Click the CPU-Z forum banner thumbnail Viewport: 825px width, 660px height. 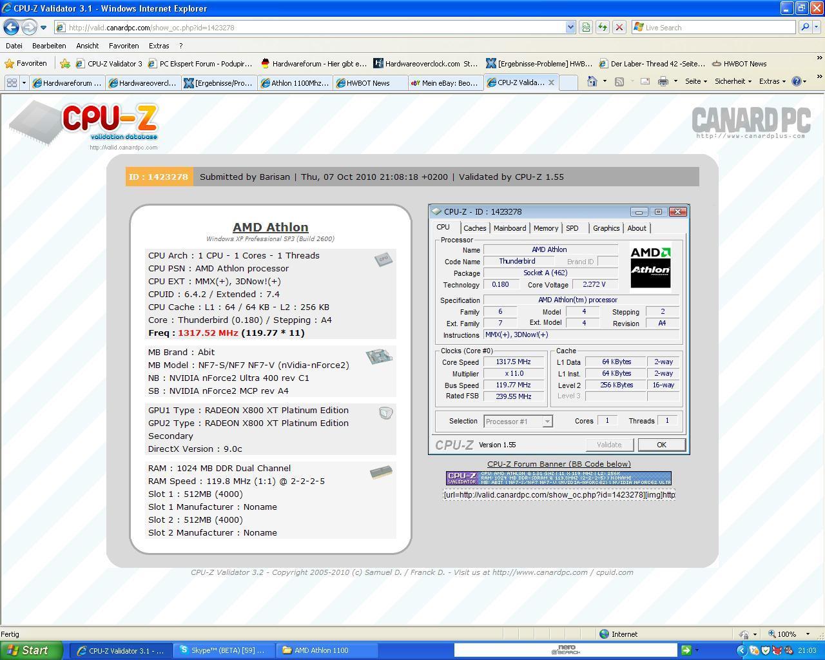(559, 478)
